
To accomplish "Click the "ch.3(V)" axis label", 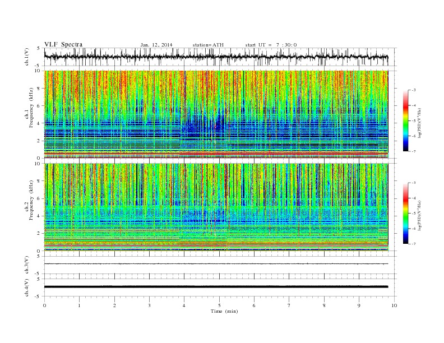I will coord(27,265).
